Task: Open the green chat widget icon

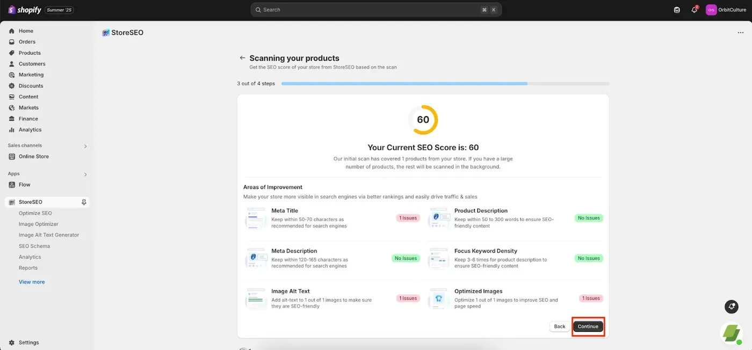Action: pyautogui.click(x=732, y=333)
